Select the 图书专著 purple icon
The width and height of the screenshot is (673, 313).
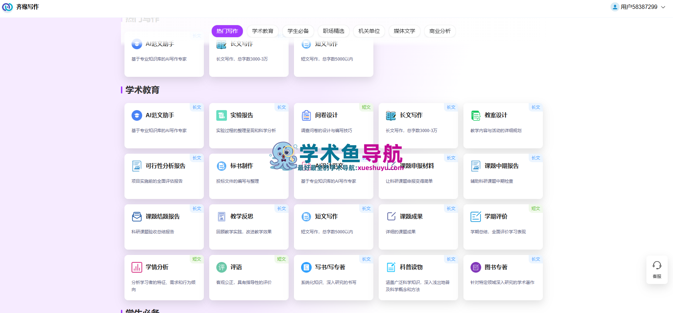click(x=476, y=267)
